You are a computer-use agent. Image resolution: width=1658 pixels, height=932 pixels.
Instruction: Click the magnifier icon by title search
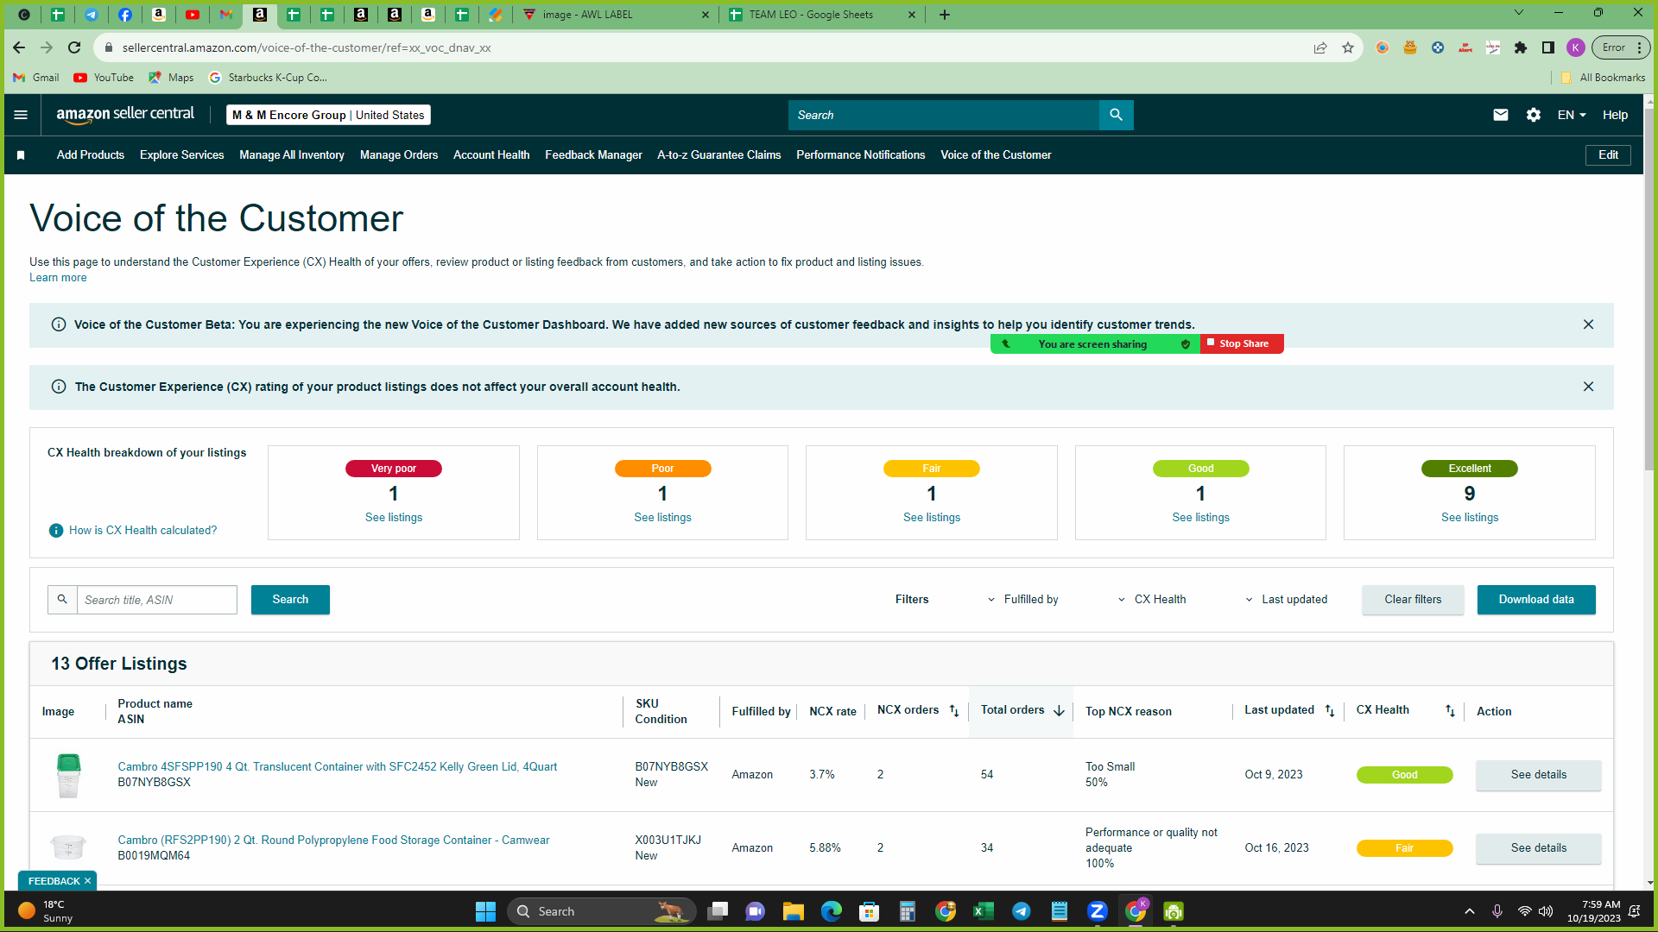[x=62, y=600]
